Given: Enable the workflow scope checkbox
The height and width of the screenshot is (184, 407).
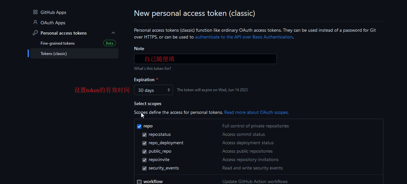Looking at the screenshot, I should [139, 182].
